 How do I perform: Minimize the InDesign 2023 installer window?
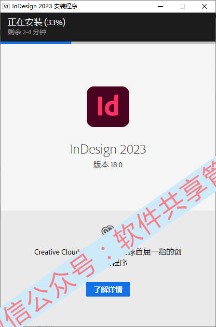pos(161,6)
